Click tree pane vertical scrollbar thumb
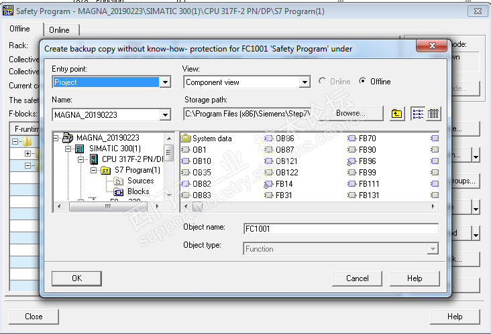The width and height of the screenshot is (491, 334). (x=169, y=153)
